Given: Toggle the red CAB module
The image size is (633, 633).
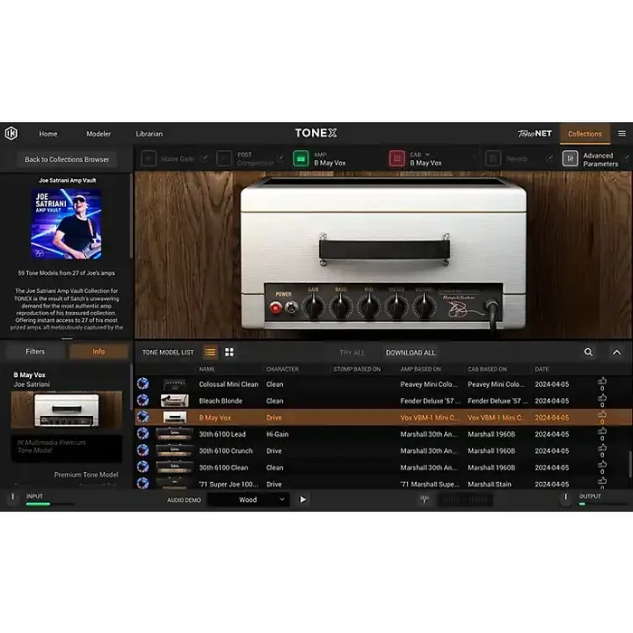Looking at the screenshot, I should point(397,158).
